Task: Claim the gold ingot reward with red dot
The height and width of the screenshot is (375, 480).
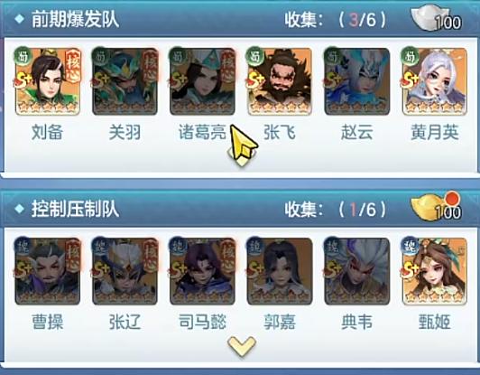Action: [x=435, y=206]
